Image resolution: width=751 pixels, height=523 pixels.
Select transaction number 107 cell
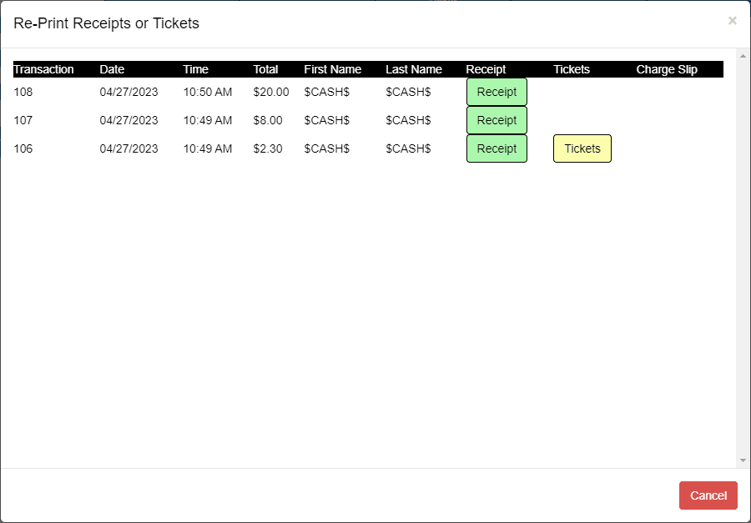[x=23, y=120]
